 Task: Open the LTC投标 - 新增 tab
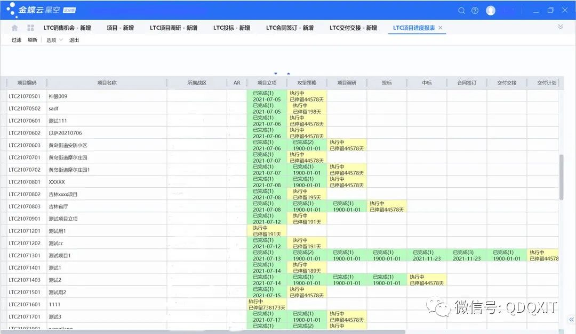click(231, 28)
